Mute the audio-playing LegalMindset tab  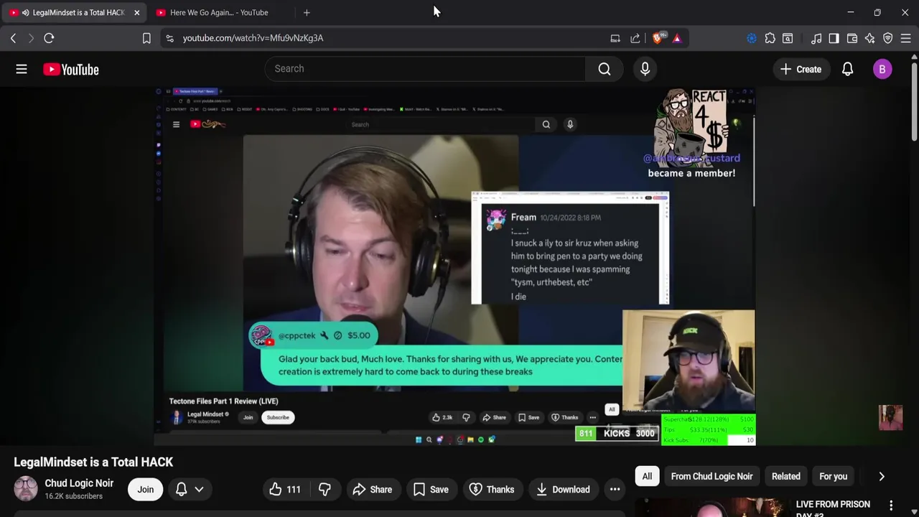tap(25, 12)
